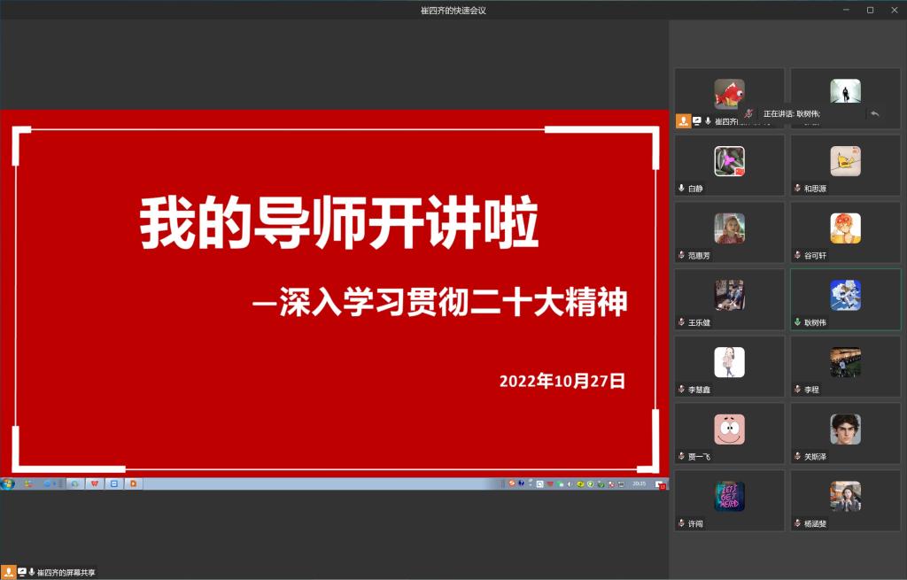Click the Windows Start orb in the shared screen
907x580 pixels.
9,483
